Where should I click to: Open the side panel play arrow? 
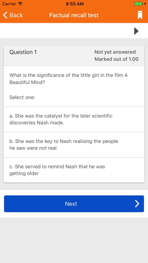136,31
